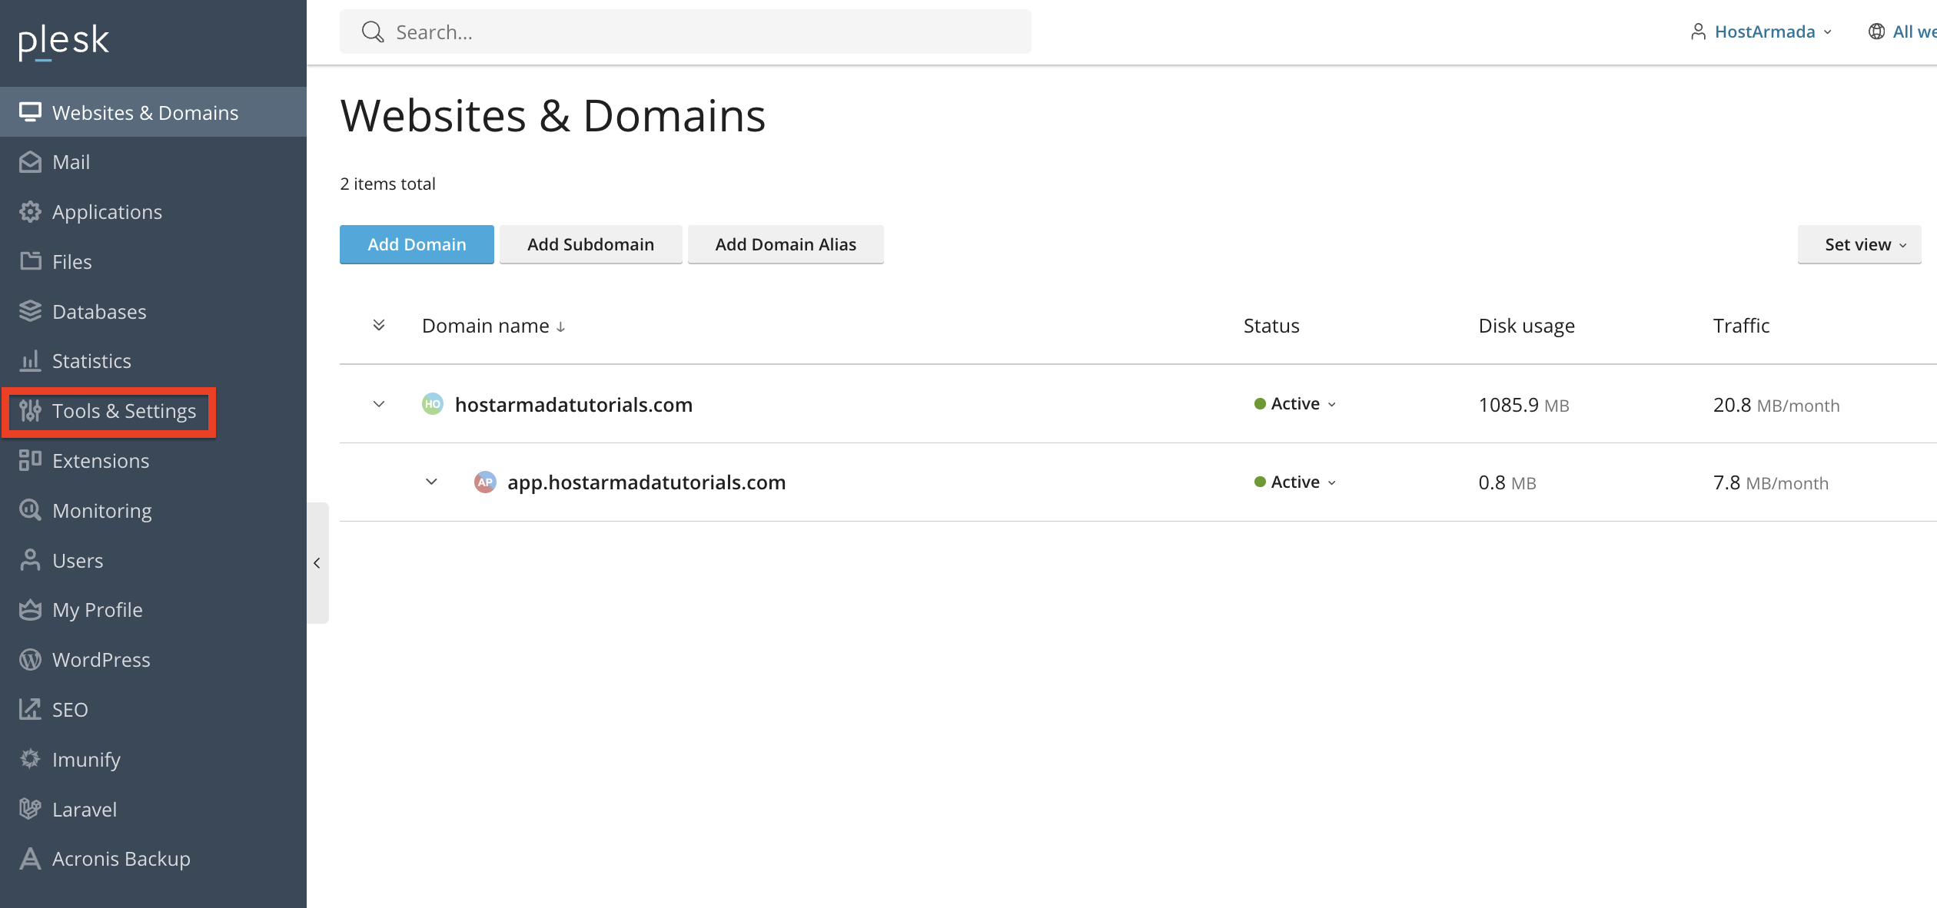Click the Statistics bar chart icon
The image size is (1937, 908).
tap(30, 361)
